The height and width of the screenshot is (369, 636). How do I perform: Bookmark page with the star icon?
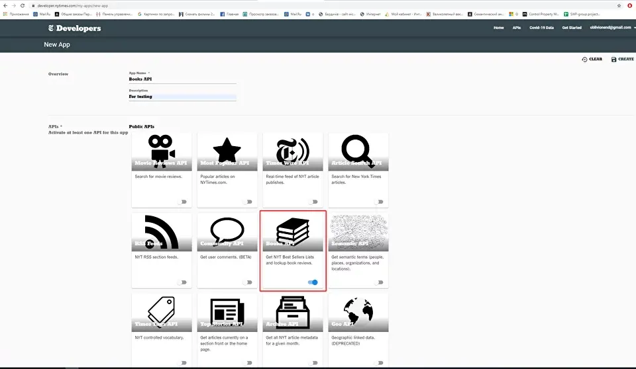tap(619, 6)
